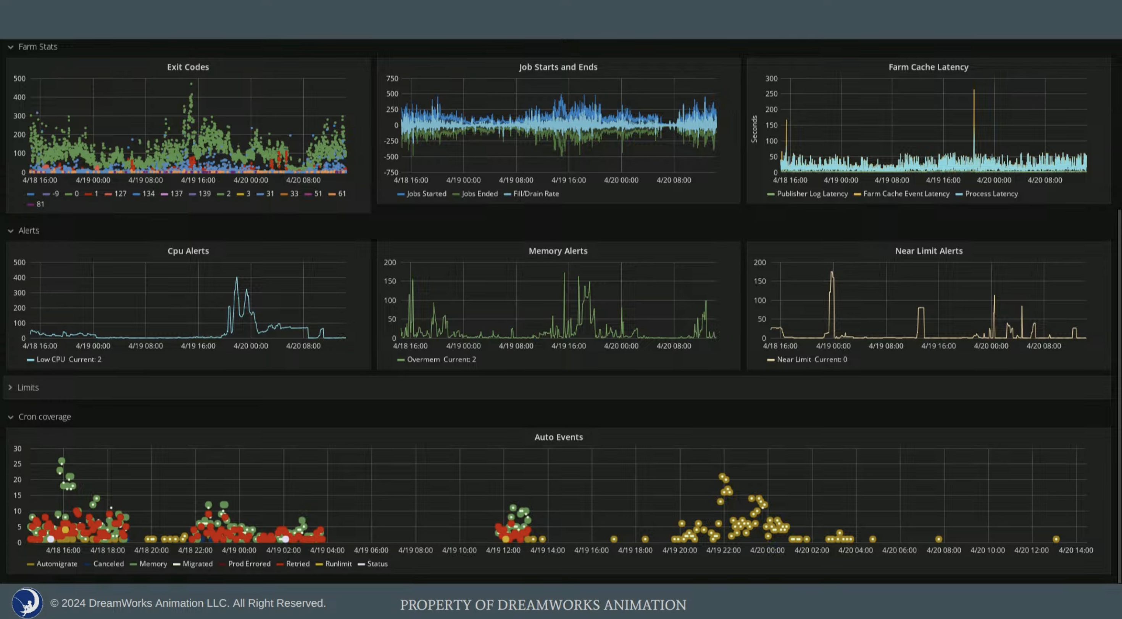Open the Job Starts and Ends panel menu

coord(558,67)
